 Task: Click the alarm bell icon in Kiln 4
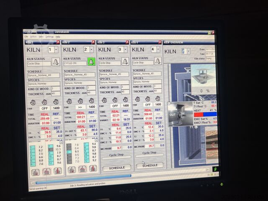(158, 61)
